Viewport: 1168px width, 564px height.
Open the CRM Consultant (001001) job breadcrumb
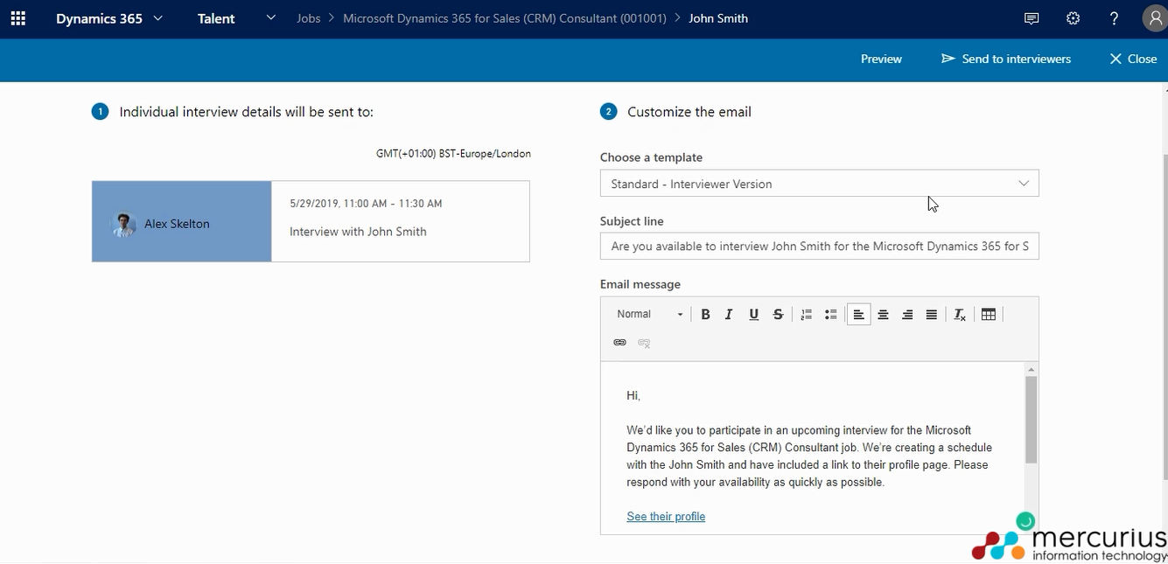[505, 18]
